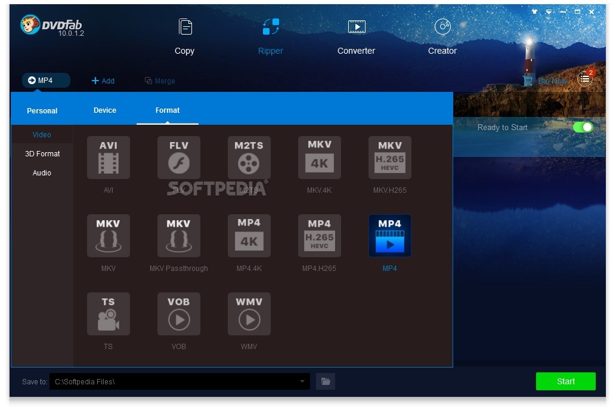Pick the MP4 H.265 format profile
This screenshot has width=613, height=407.
[x=320, y=236]
